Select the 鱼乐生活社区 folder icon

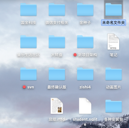point(28,42)
